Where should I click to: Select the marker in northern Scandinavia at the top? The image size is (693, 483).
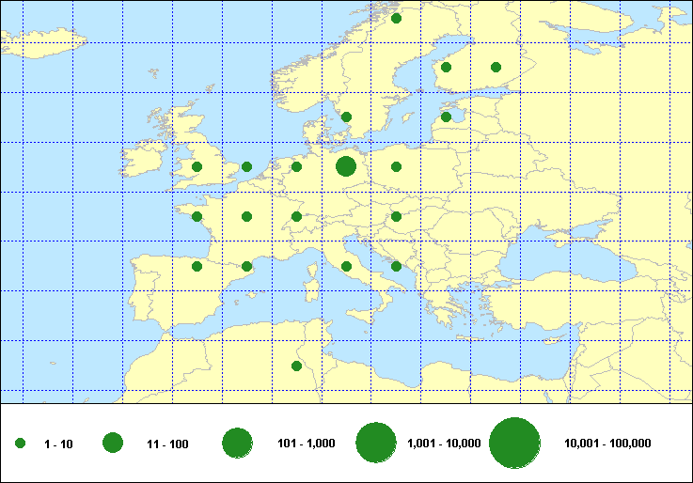(396, 18)
